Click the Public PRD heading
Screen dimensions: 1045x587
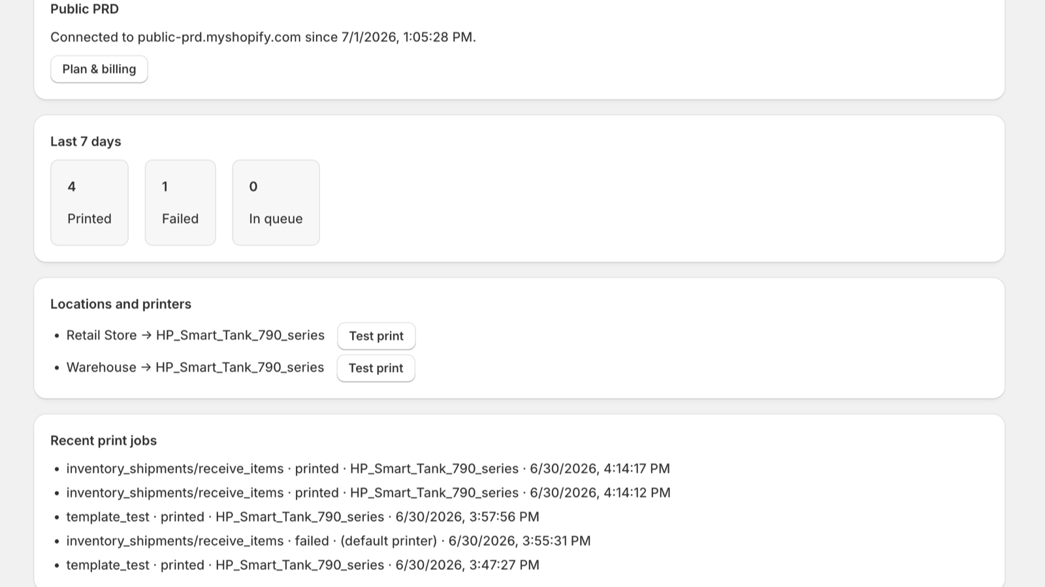point(84,9)
